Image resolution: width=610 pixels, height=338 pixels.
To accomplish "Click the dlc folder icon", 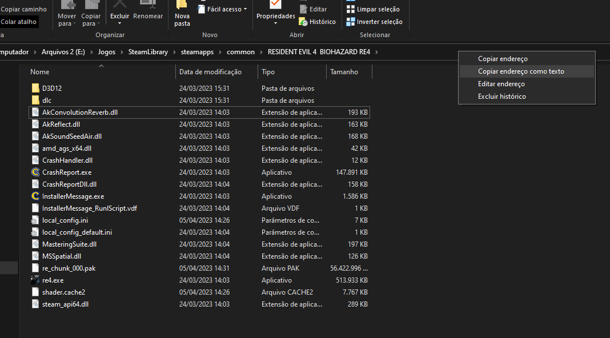I will click(35, 100).
